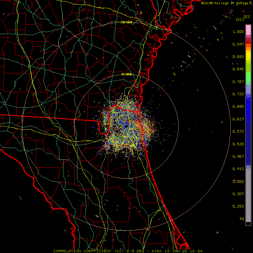This screenshot has height=253, width=253.
Task: Click the Correlation Coefficient KJAX caption text
Action: (x=128, y=251)
